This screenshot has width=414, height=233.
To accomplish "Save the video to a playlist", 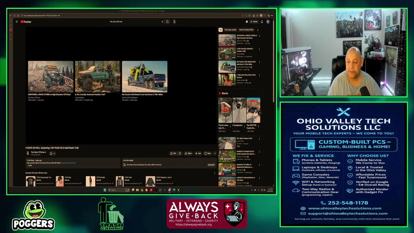I will coord(207,153).
